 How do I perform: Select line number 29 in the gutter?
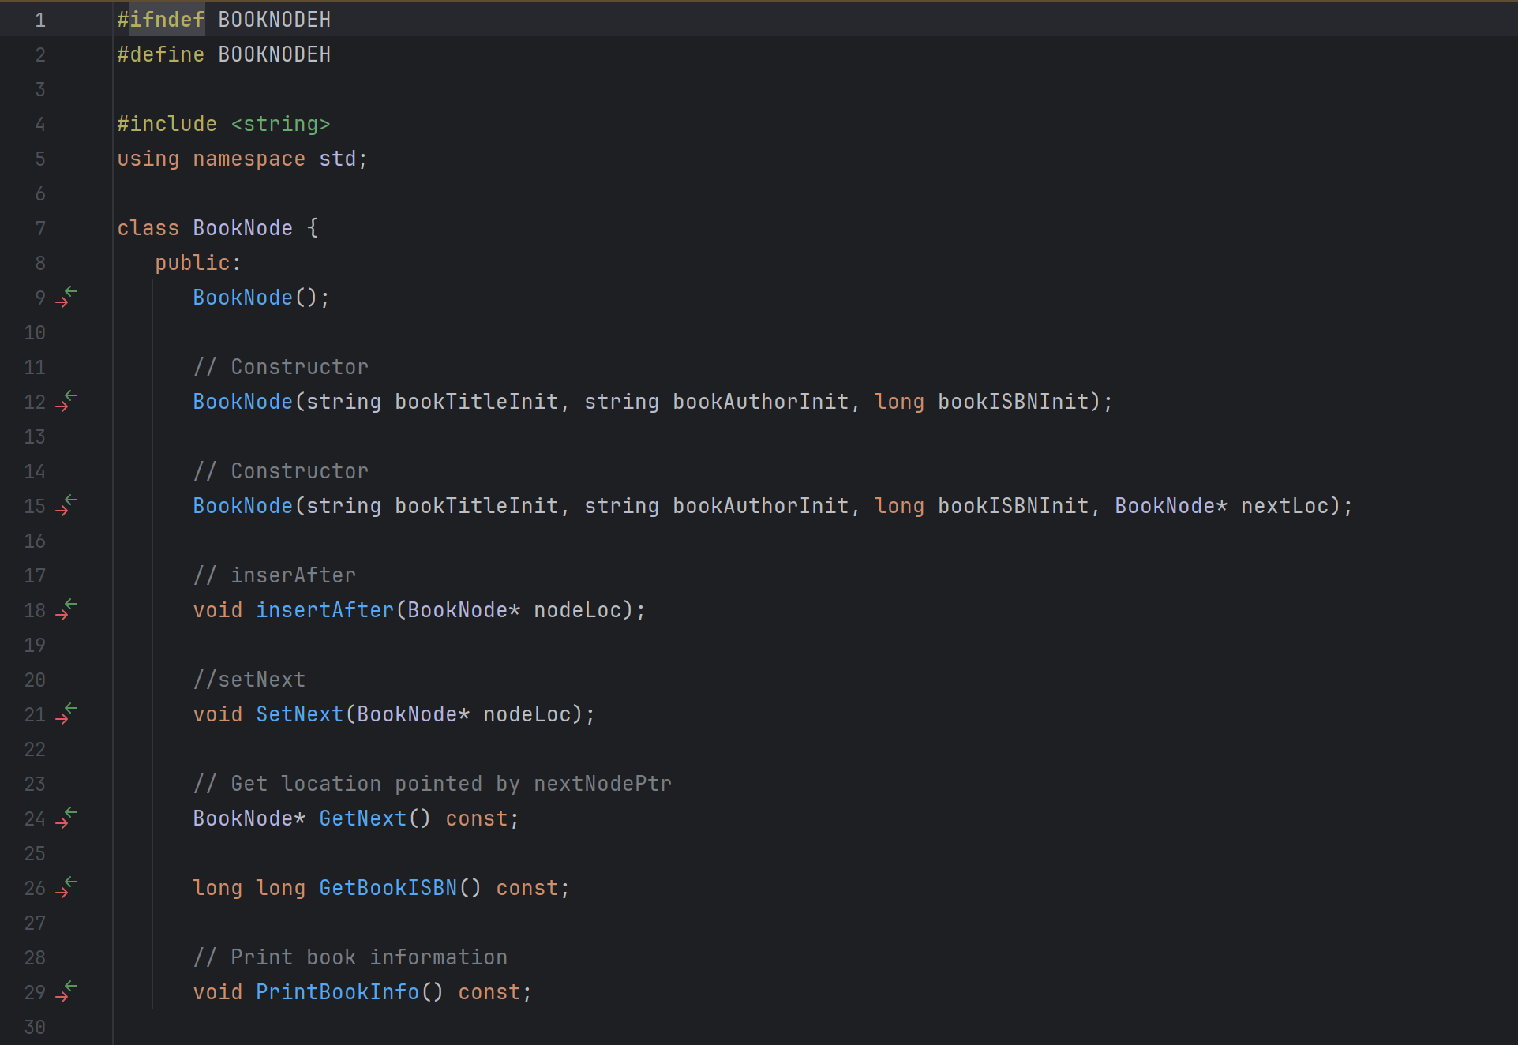point(35,992)
